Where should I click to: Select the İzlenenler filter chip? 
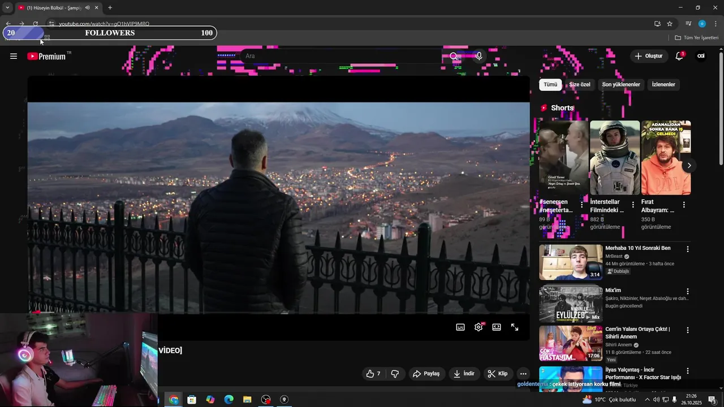[x=663, y=85]
